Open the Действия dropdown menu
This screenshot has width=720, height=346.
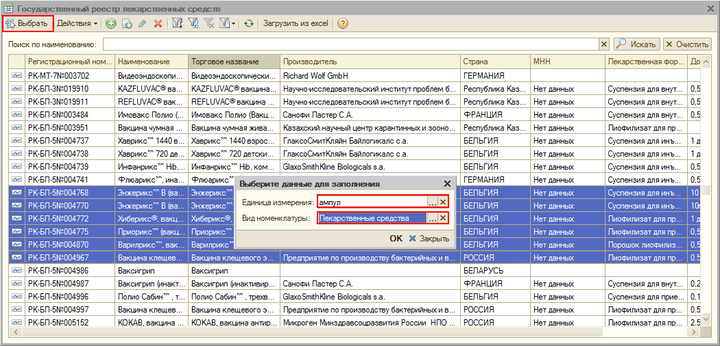point(77,24)
